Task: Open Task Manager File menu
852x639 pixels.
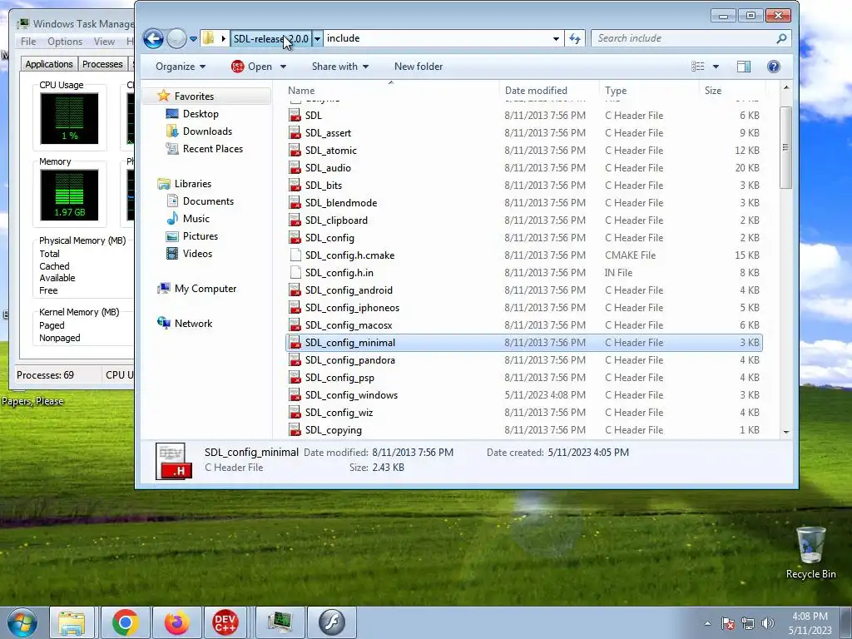Action: 28,42
